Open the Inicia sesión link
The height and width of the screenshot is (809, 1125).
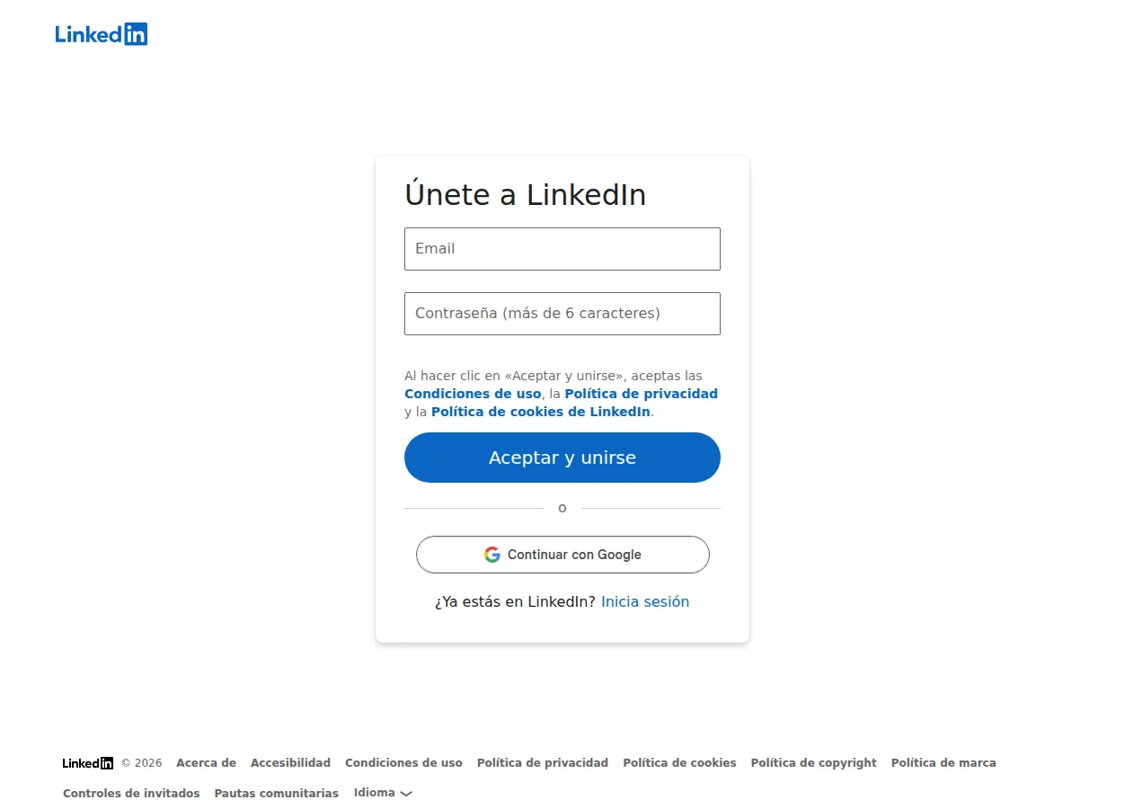[645, 601]
